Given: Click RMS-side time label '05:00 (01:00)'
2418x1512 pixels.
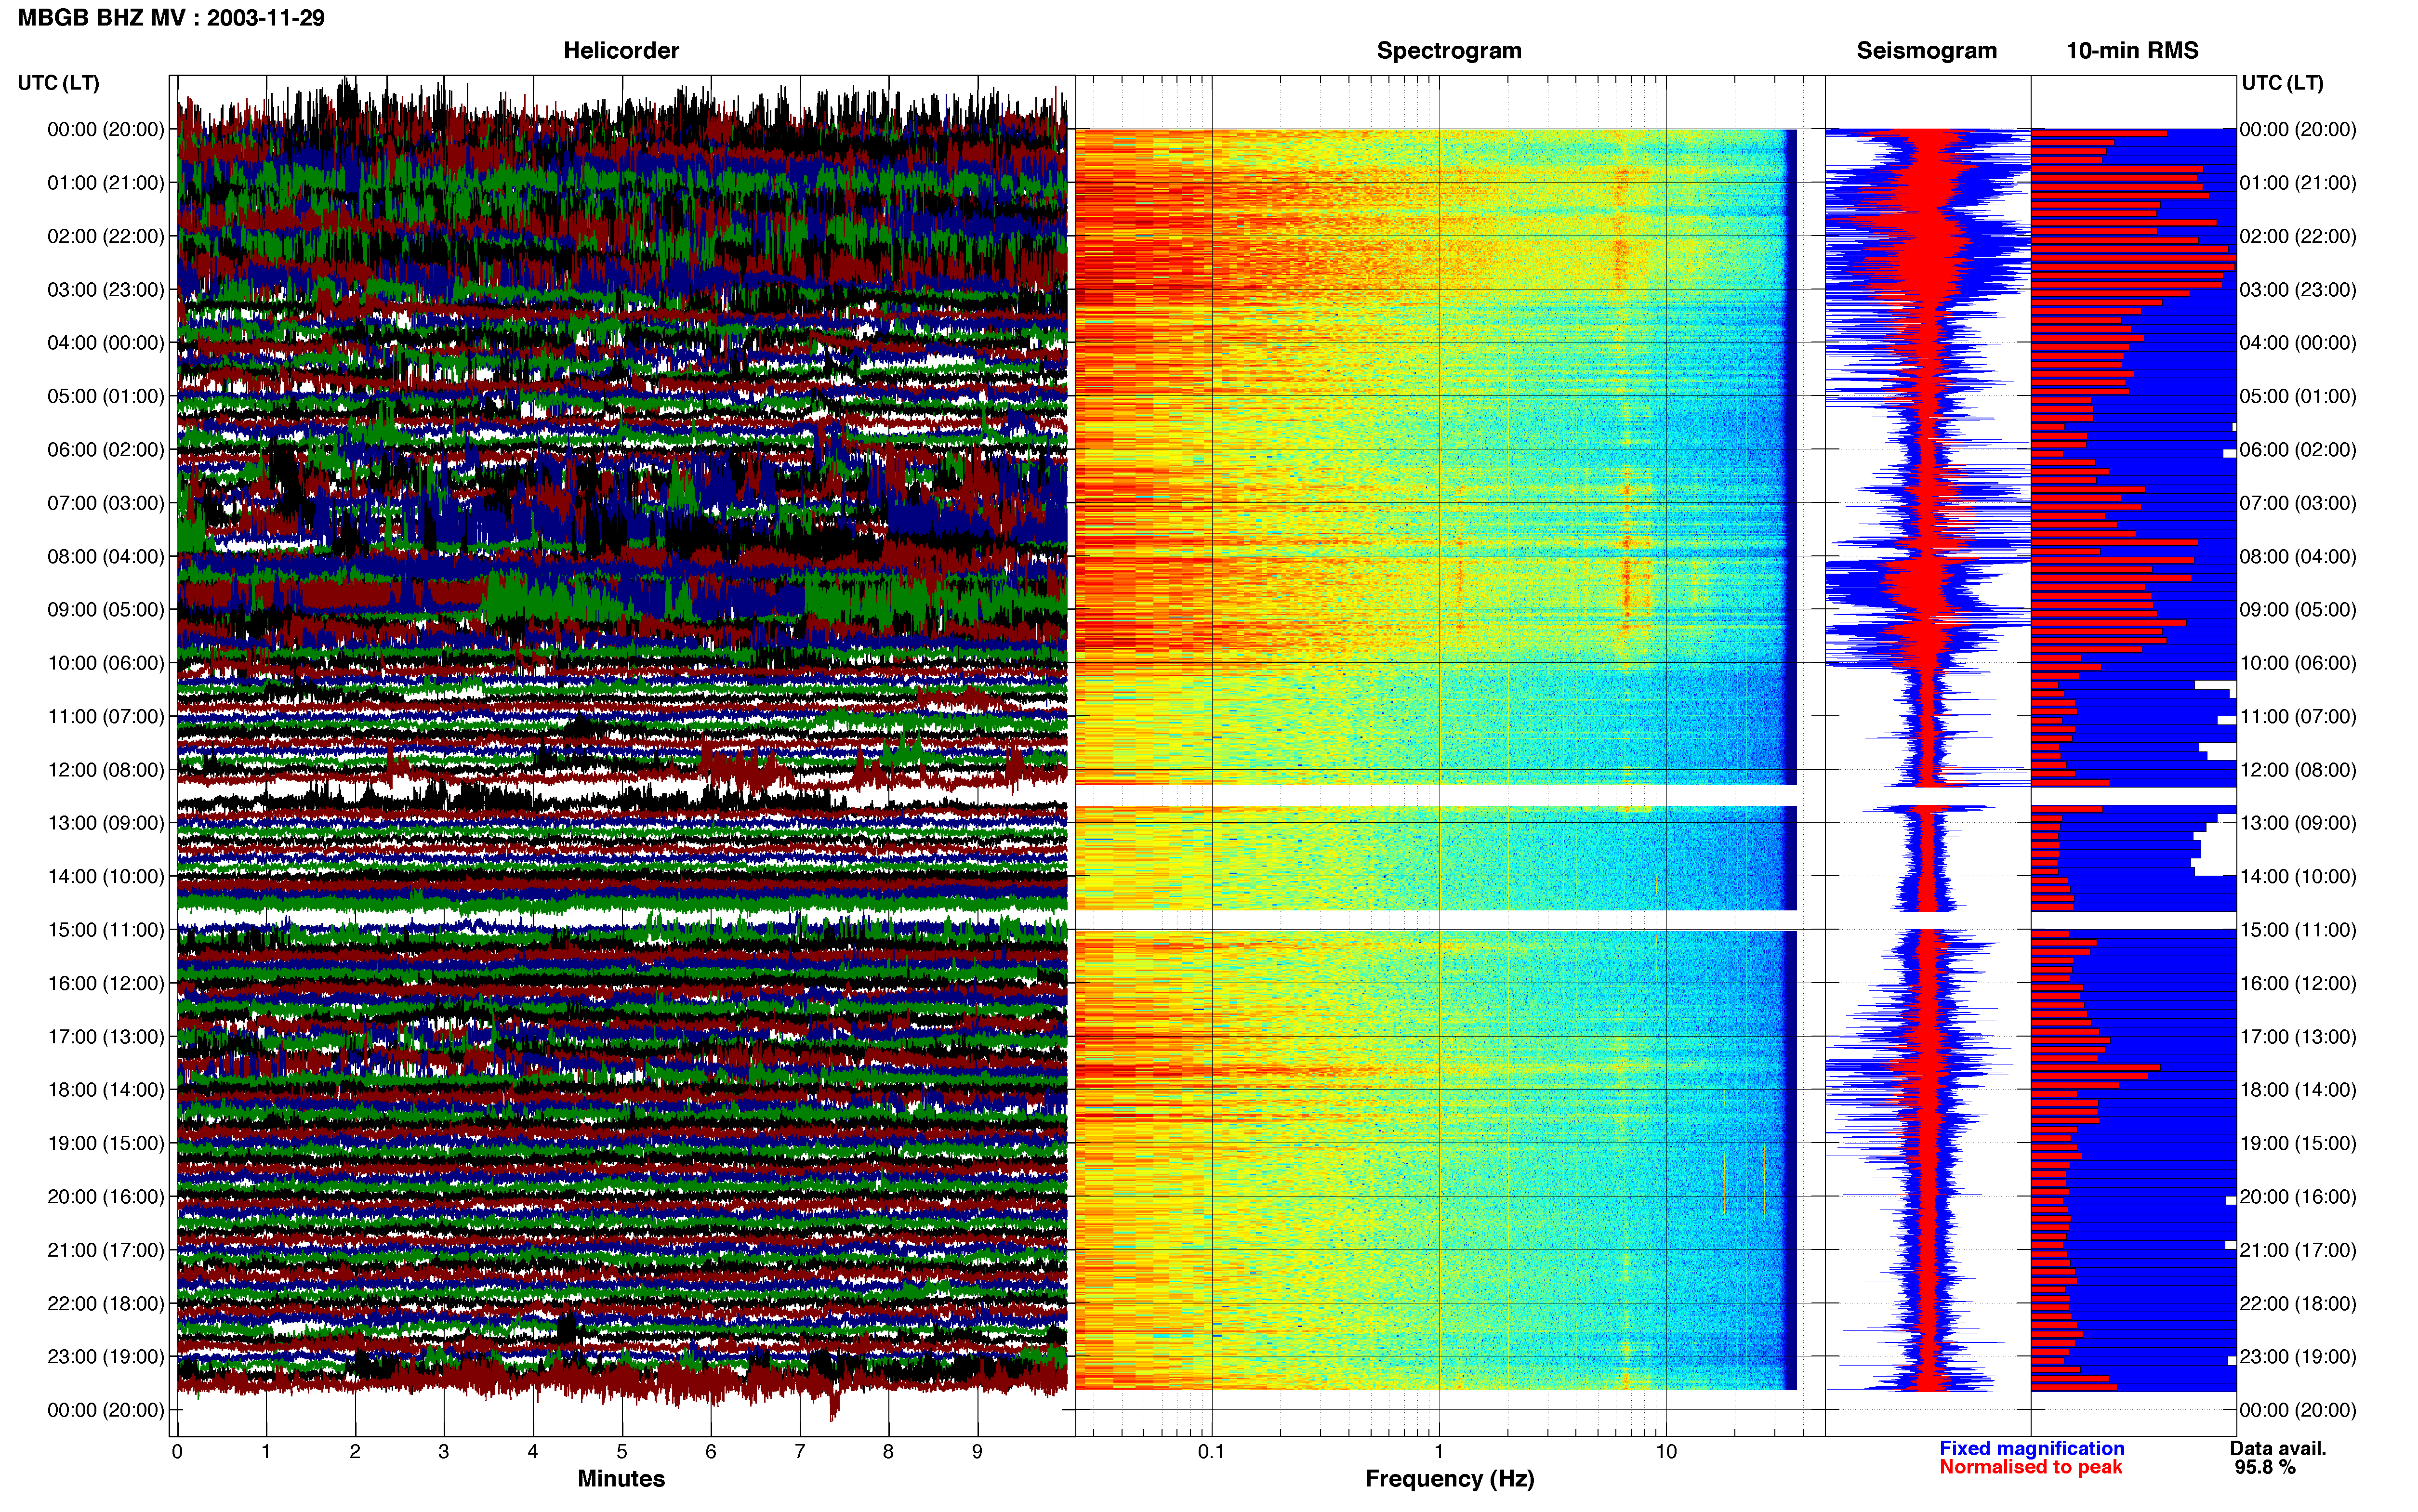Looking at the screenshot, I should [2298, 396].
